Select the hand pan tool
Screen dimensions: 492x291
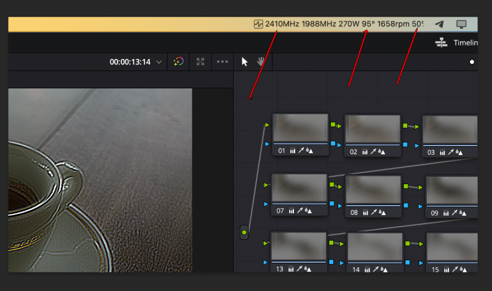point(260,61)
